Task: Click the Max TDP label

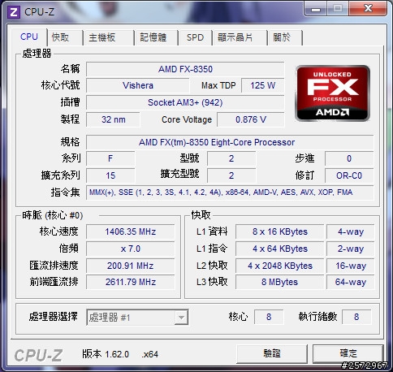Action: coord(218,86)
